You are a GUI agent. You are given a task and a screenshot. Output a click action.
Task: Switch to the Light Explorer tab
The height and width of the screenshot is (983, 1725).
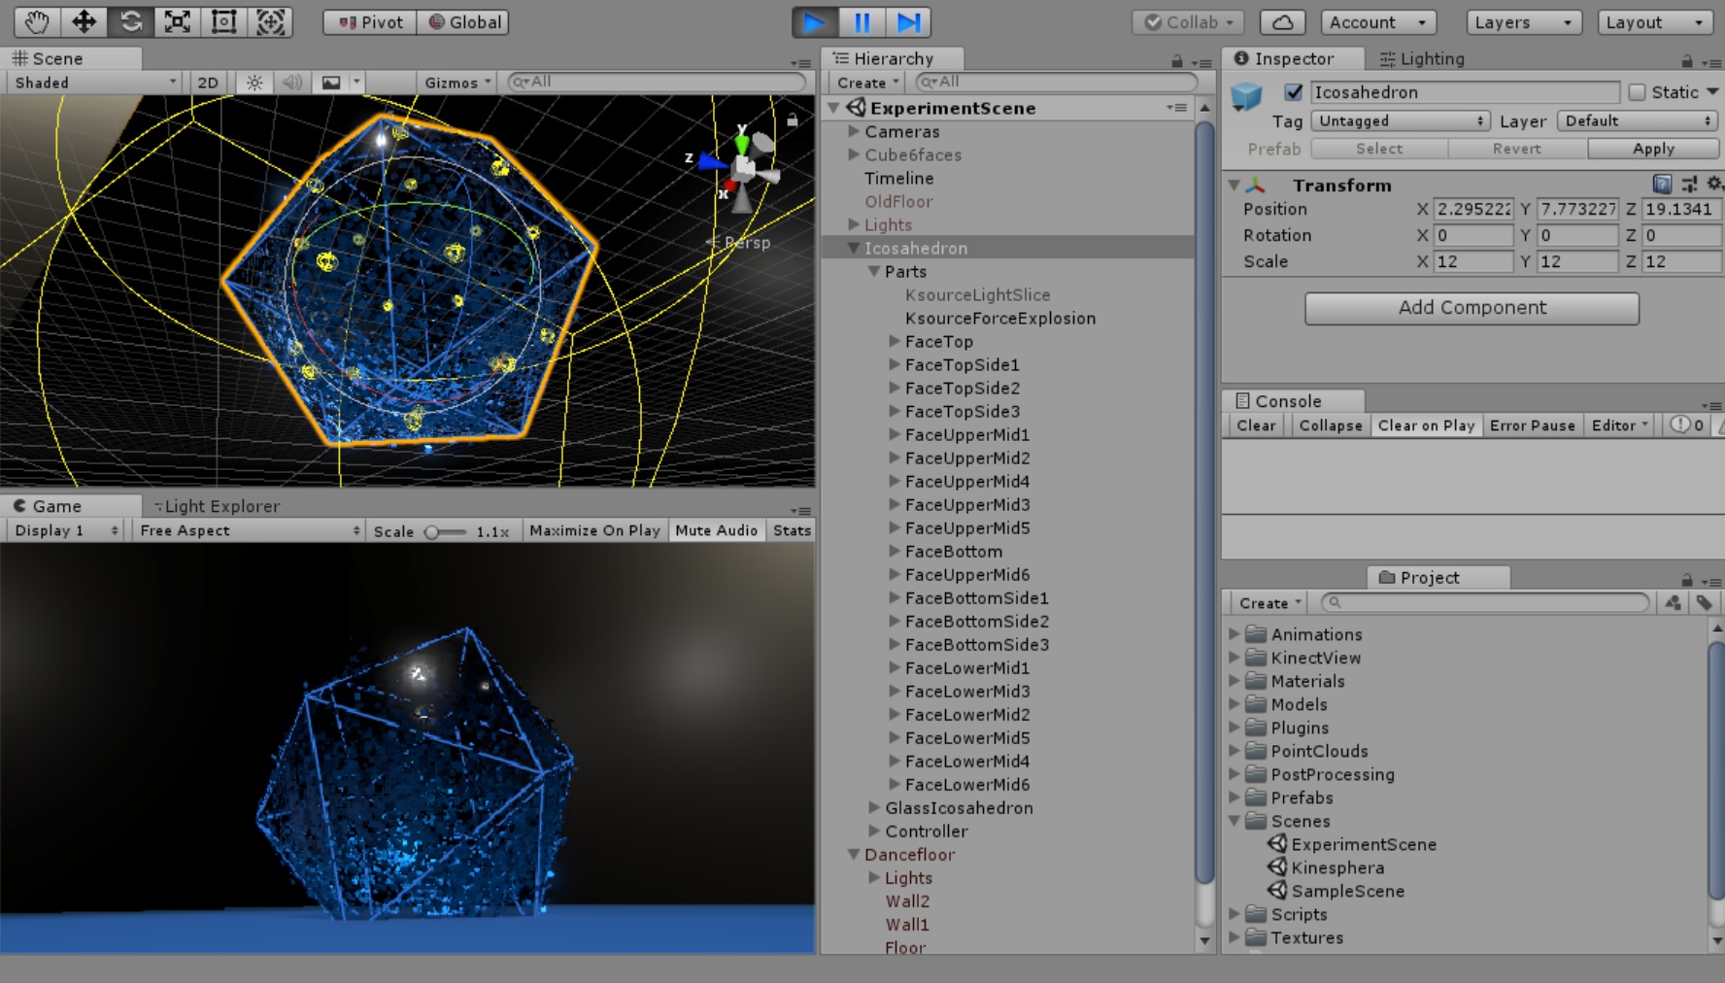(218, 506)
